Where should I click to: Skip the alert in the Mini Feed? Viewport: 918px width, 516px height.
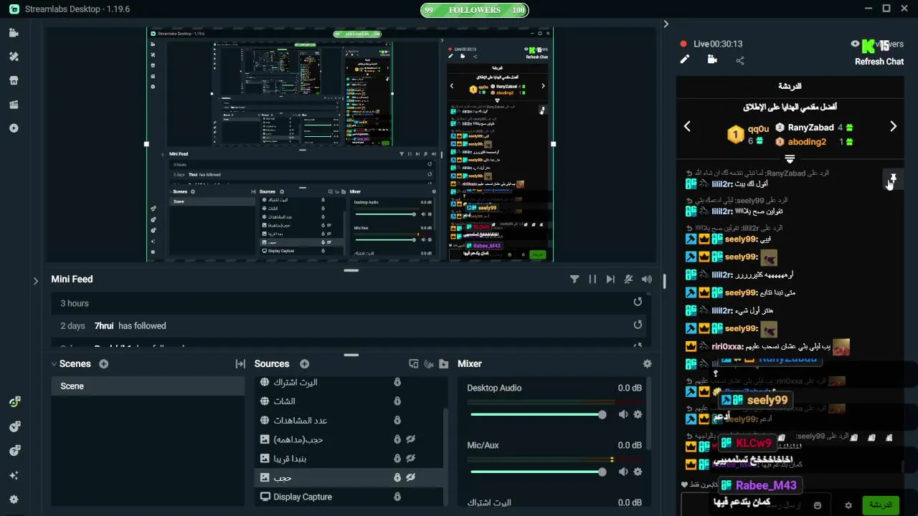[x=610, y=279]
